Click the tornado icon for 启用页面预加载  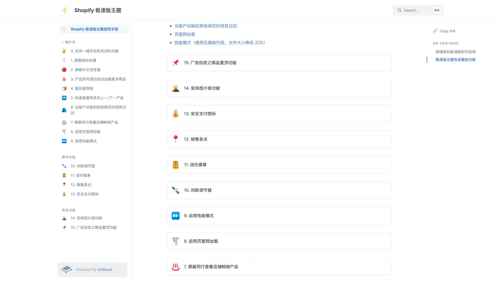pyautogui.click(x=175, y=241)
